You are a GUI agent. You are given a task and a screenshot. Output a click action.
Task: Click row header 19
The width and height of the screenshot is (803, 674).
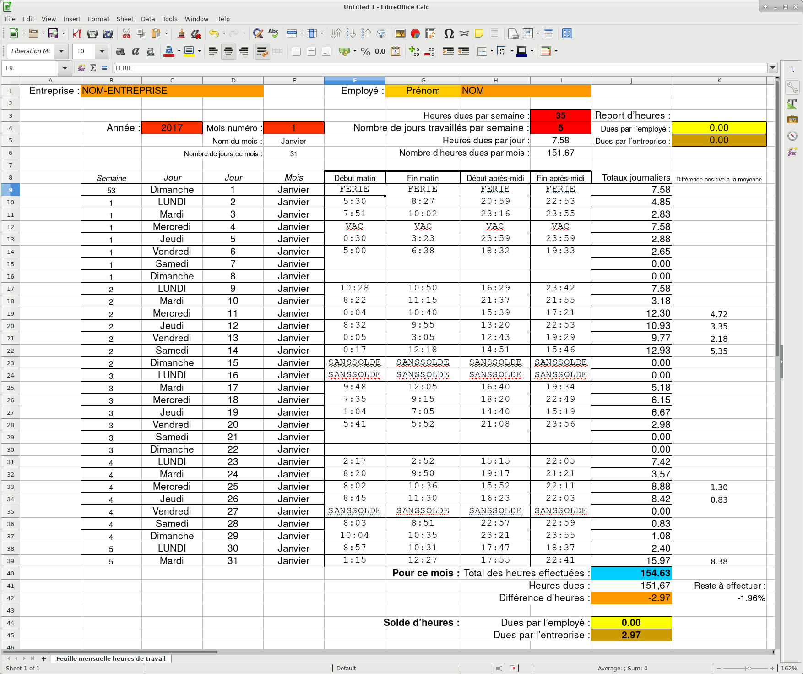pos(10,313)
